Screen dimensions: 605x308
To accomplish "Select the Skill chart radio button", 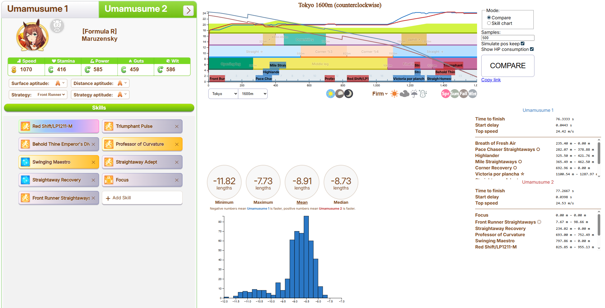I will (489, 23).
